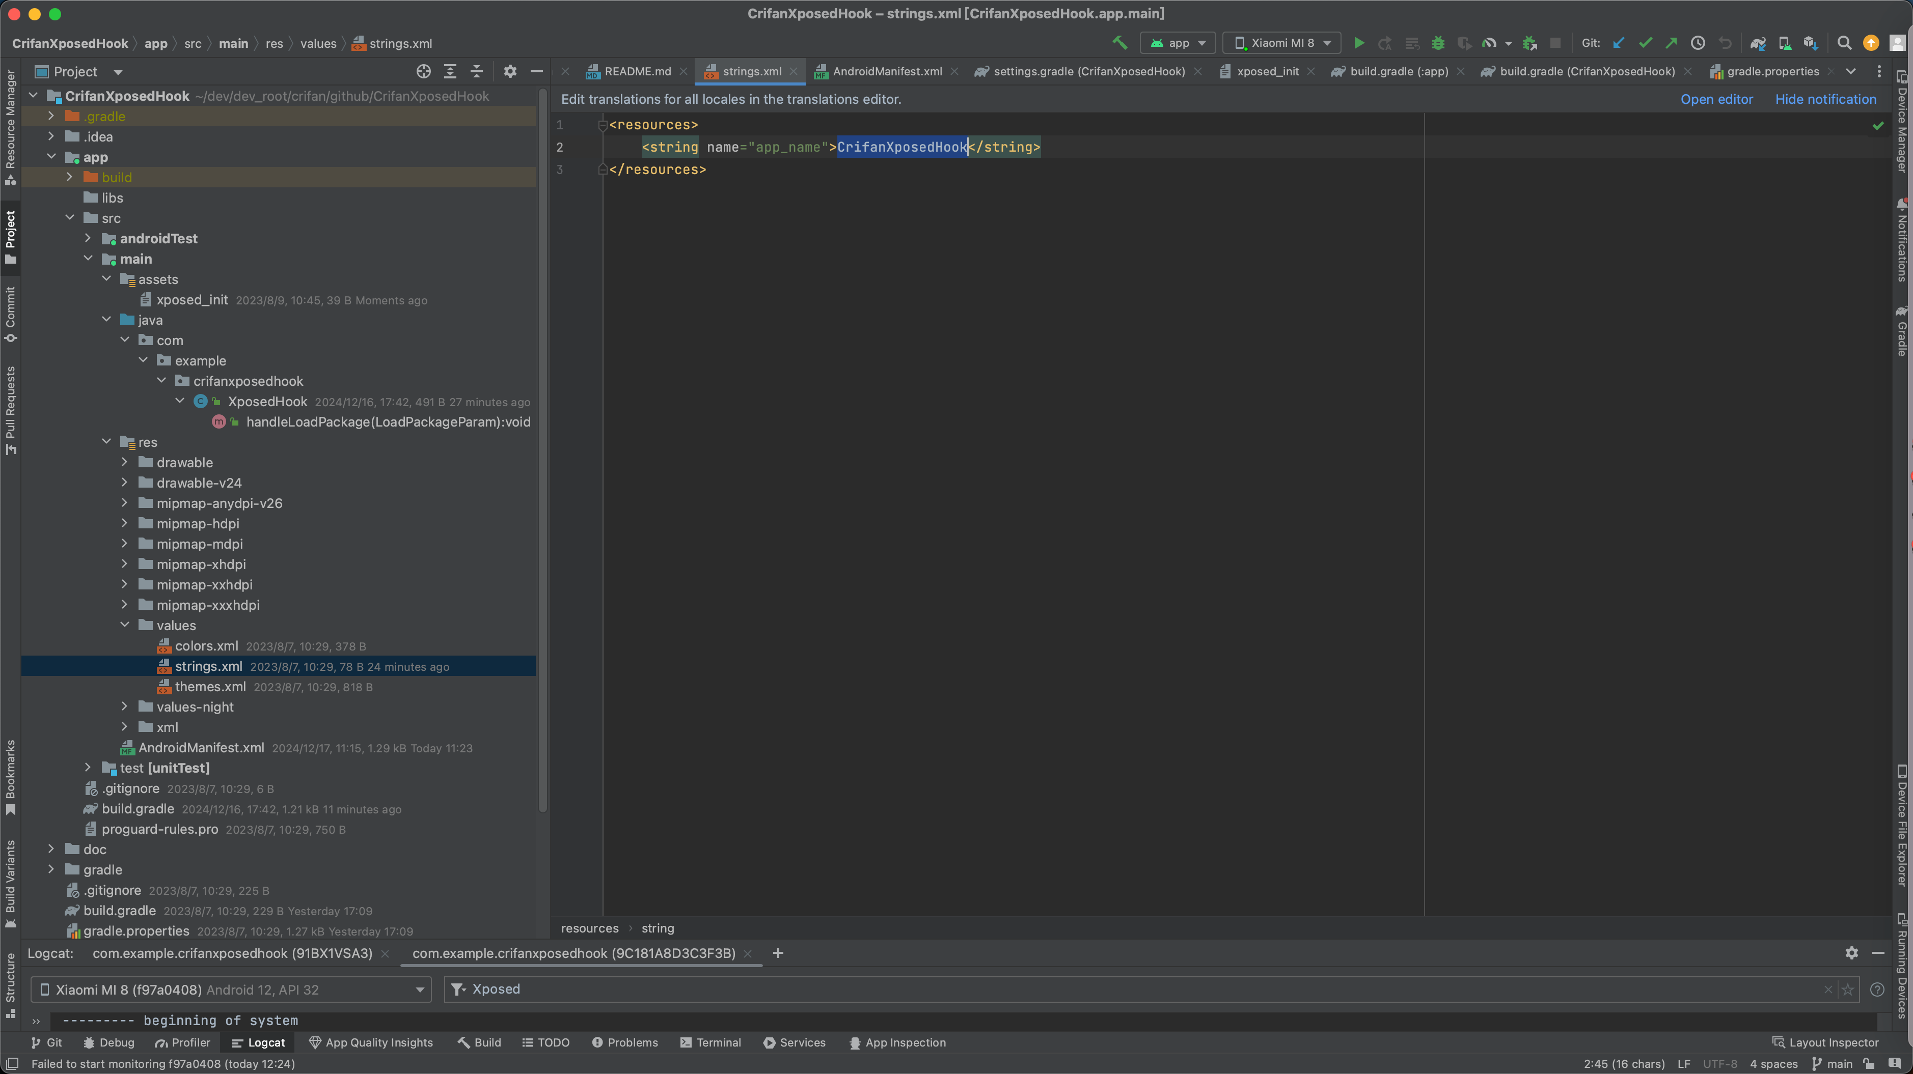This screenshot has height=1074, width=1913.
Task: Click Collapse All in Project panel
Action: [x=477, y=71]
